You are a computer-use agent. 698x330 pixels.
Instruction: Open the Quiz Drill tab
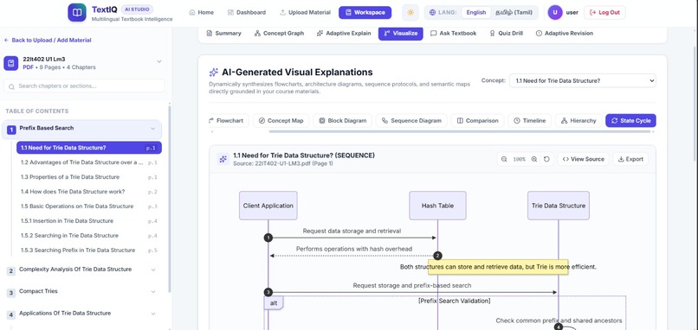pos(506,34)
